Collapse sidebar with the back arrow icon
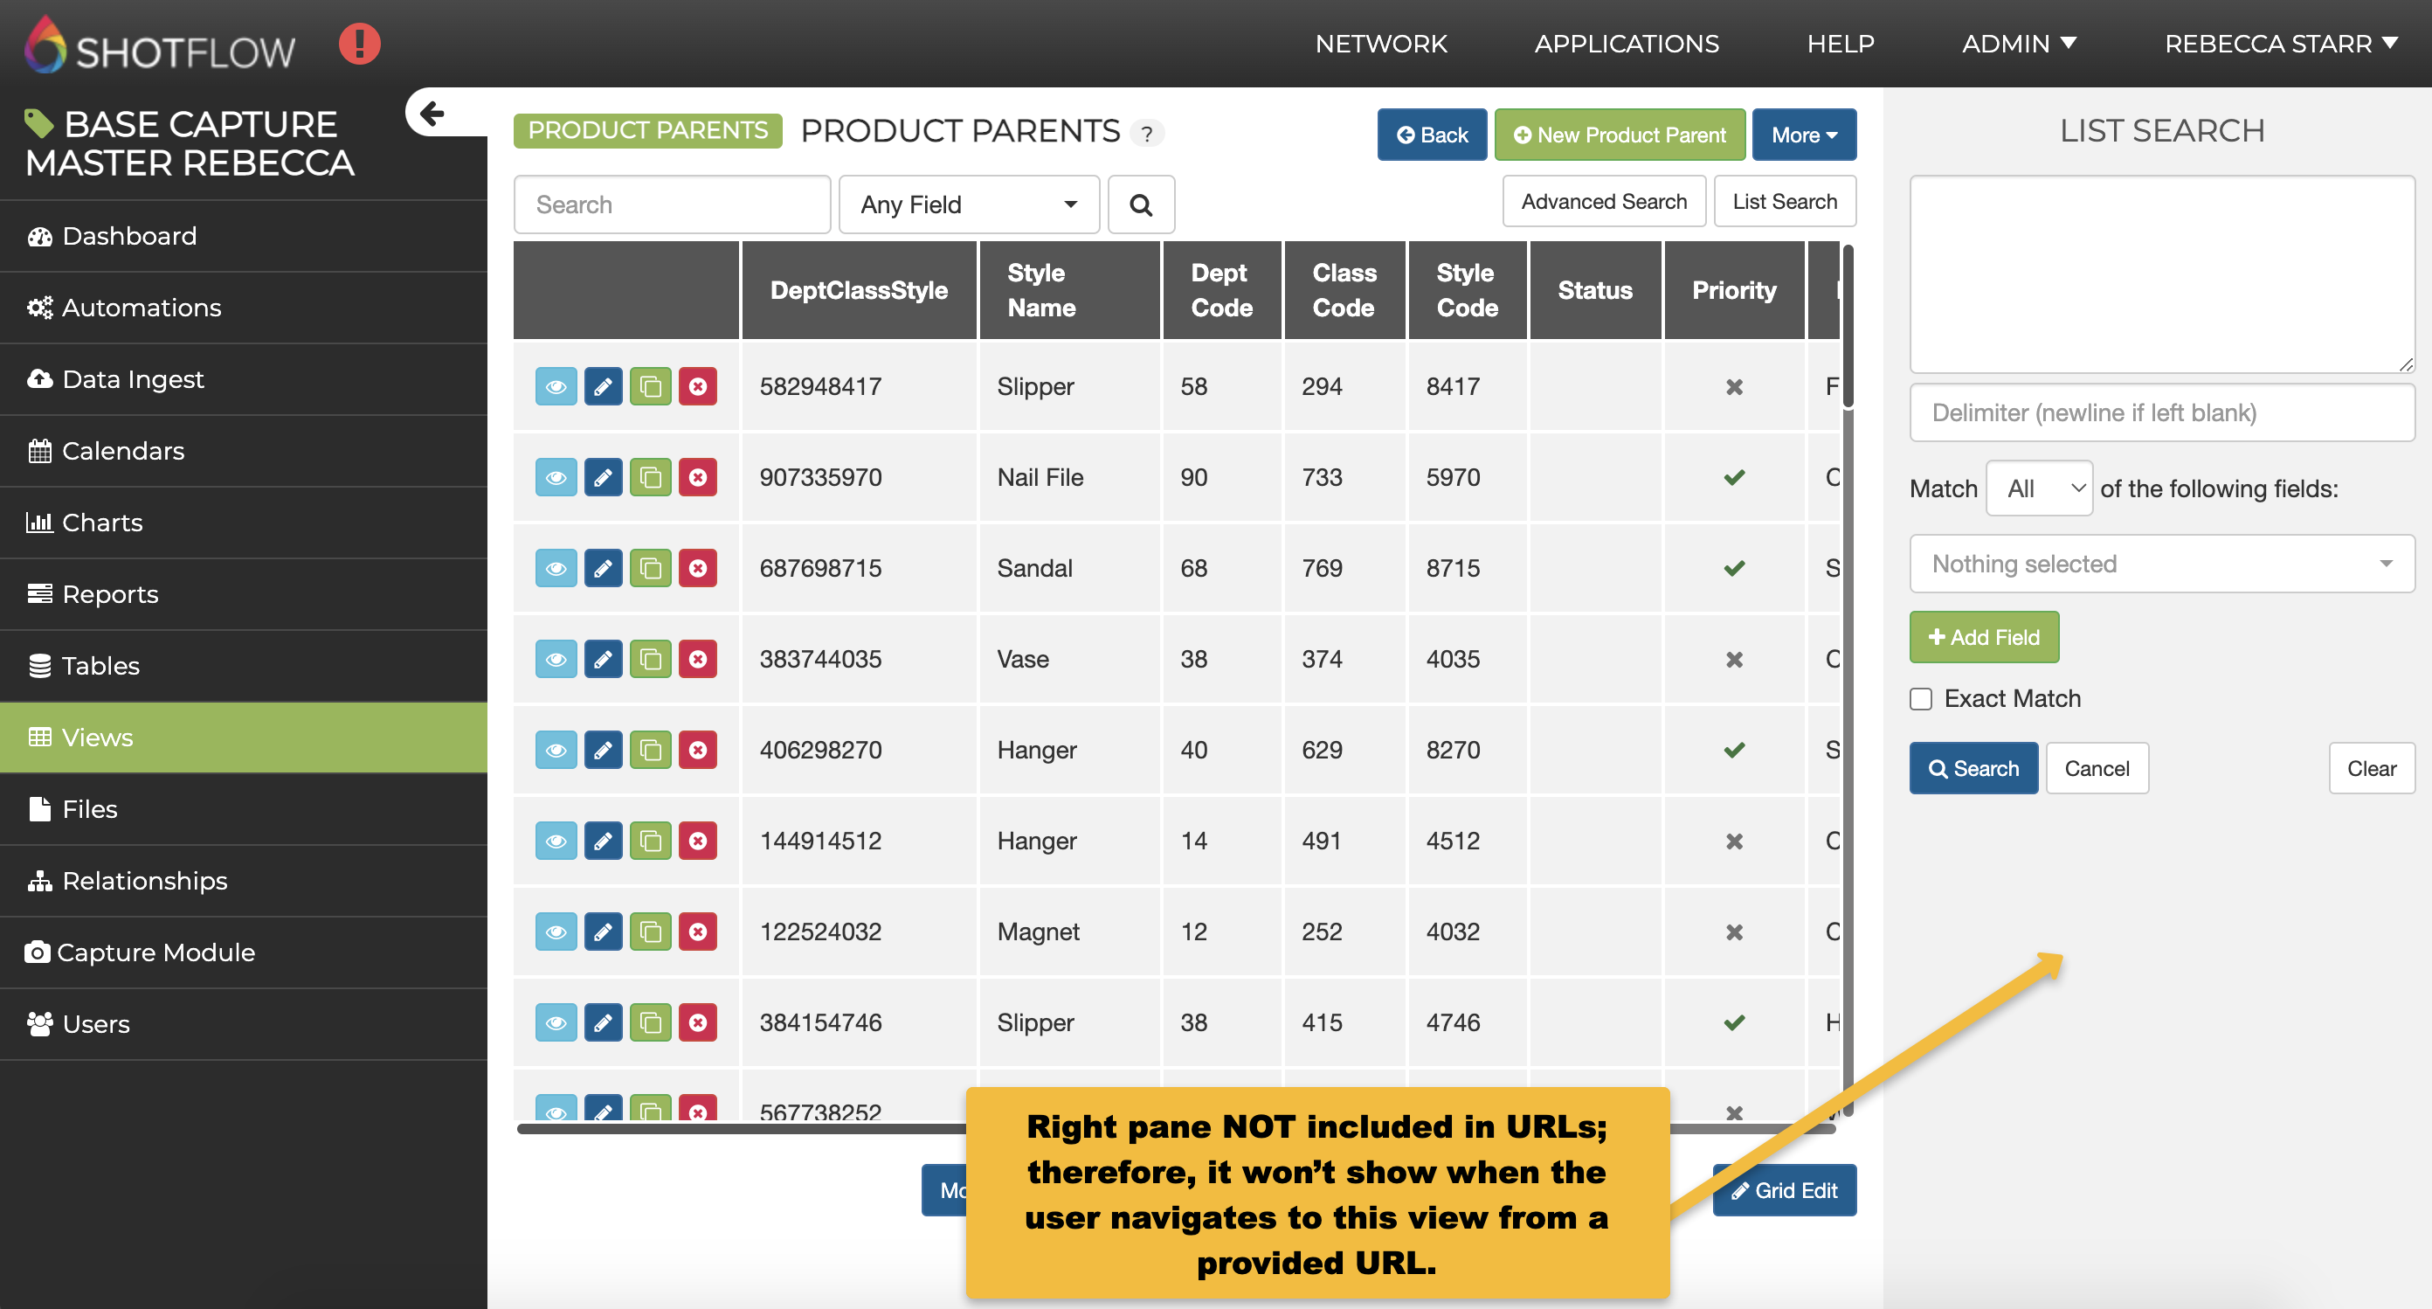 [432, 114]
